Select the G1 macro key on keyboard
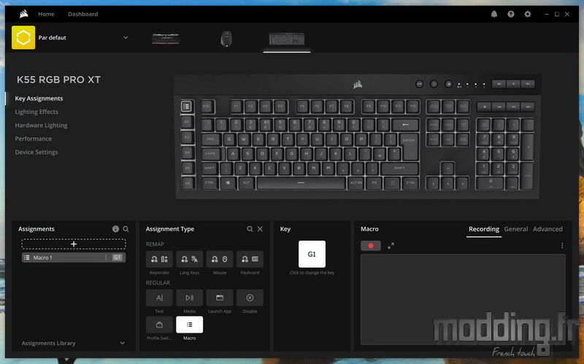 point(186,106)
